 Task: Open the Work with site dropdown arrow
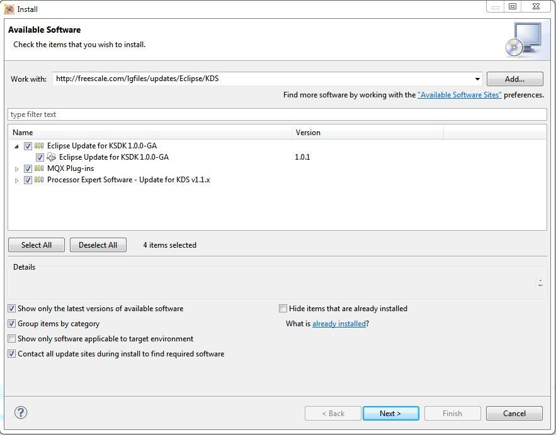477,79
